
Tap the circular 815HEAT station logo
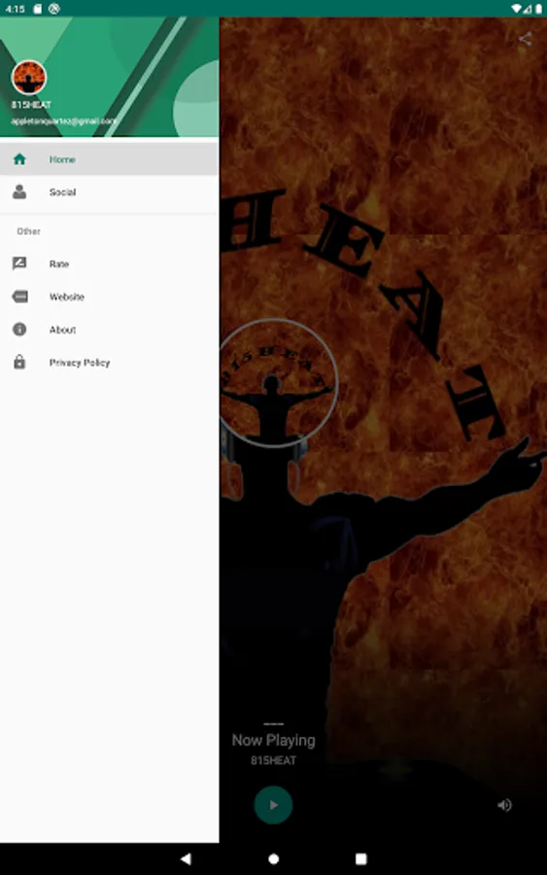point(277,383)
